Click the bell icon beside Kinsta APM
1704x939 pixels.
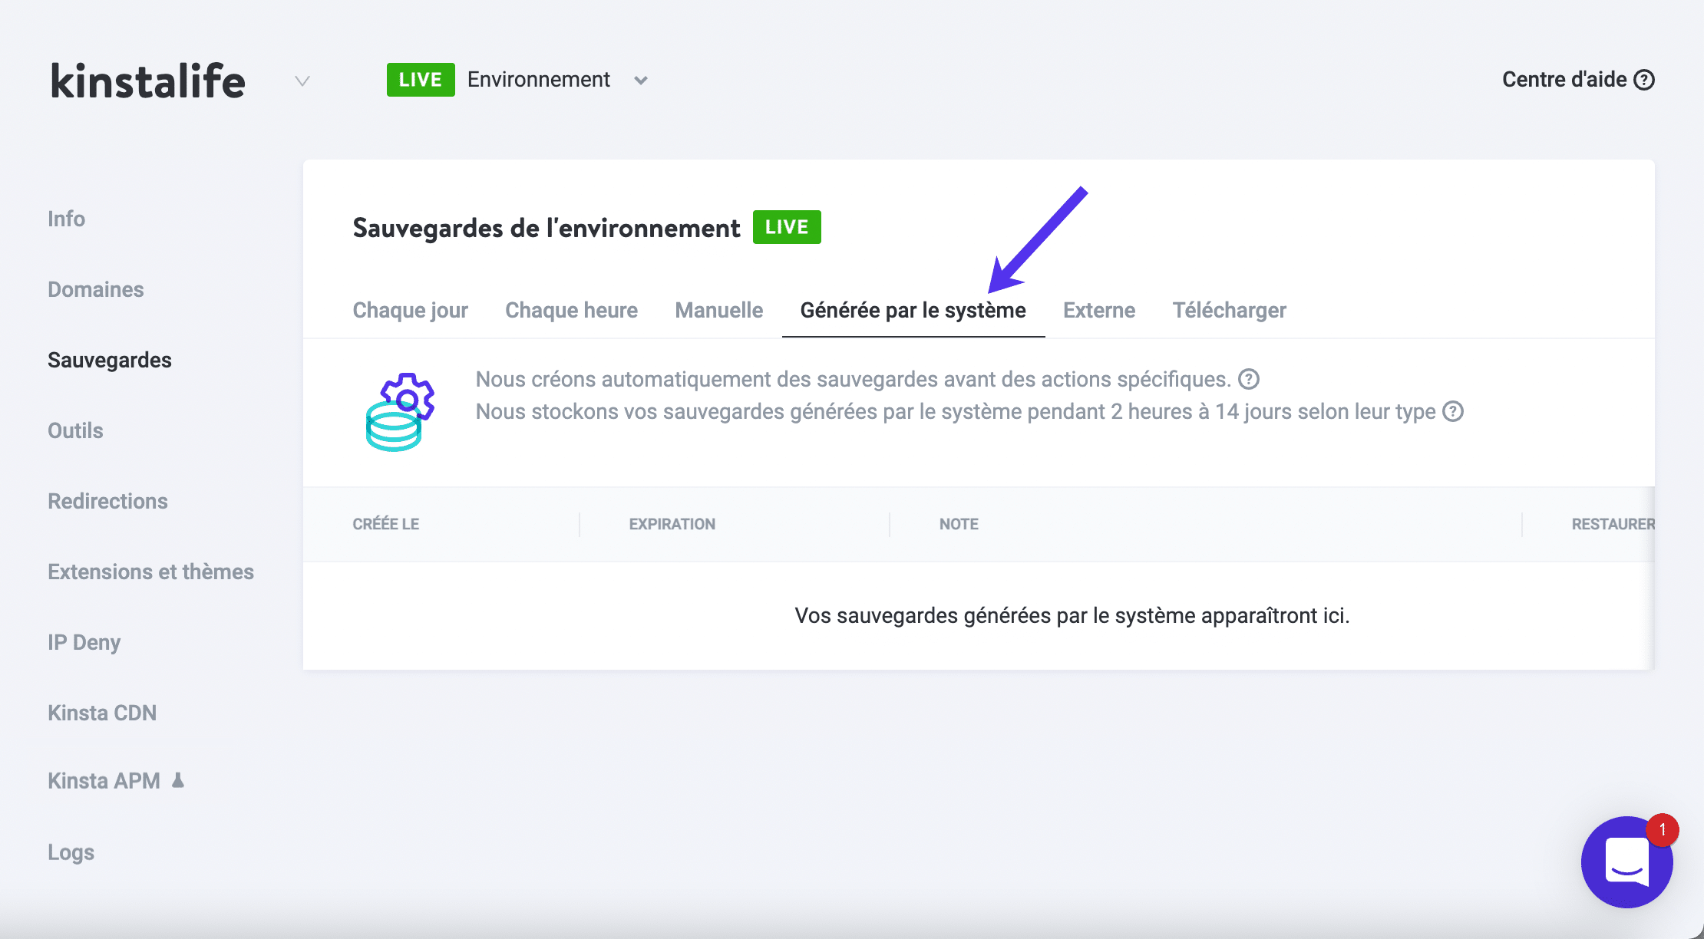[x=178, y=780]
